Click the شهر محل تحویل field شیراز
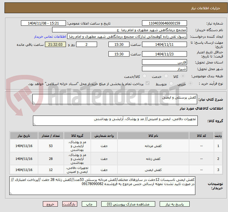228x212 pixels. coord(164,69)
